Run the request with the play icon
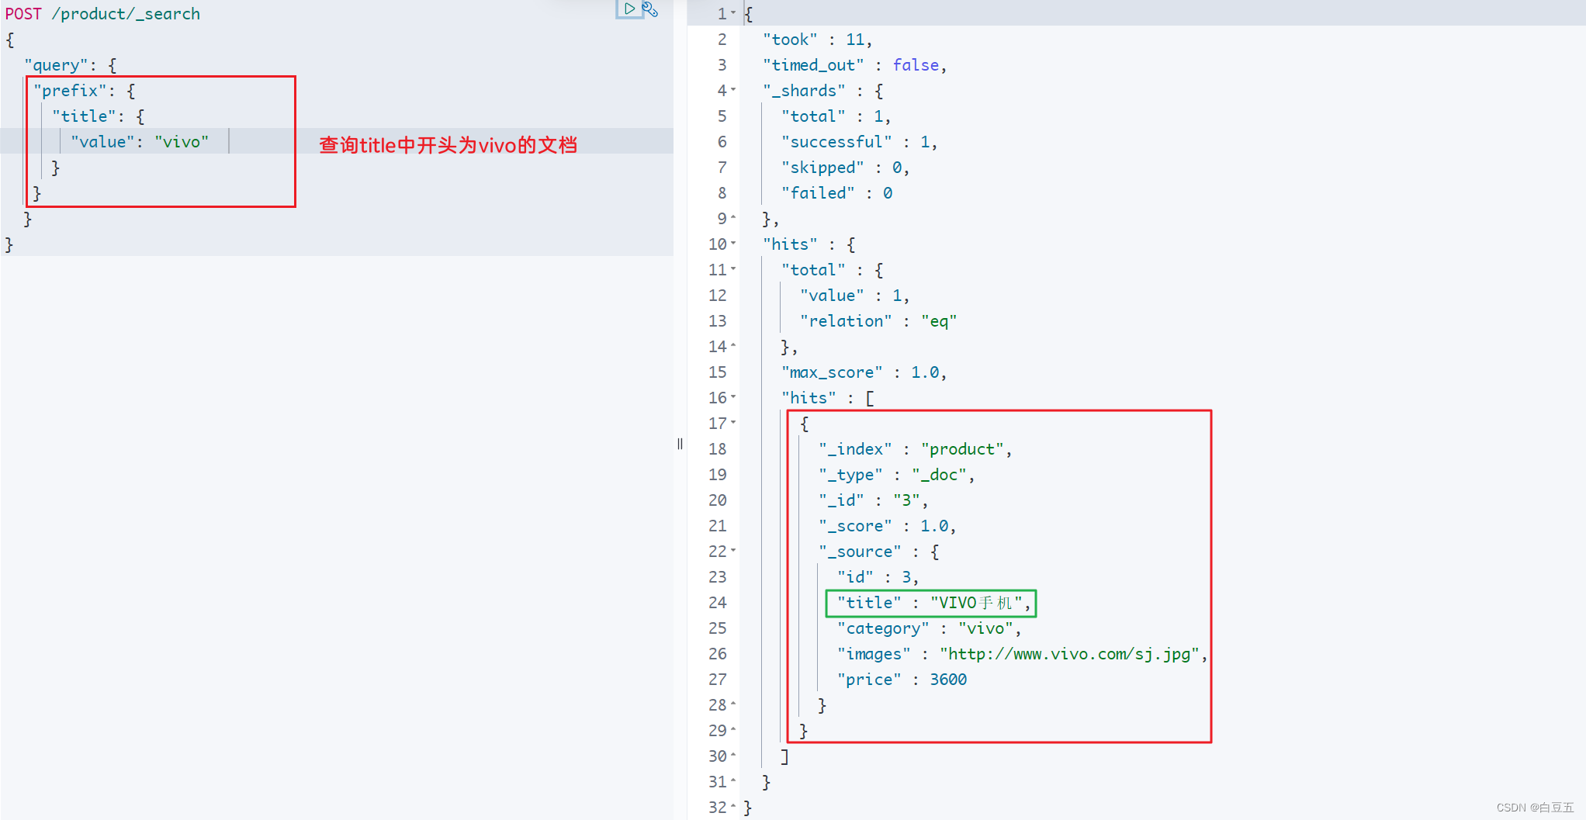The image size is (1586, 820). click(x=629, y=9)
